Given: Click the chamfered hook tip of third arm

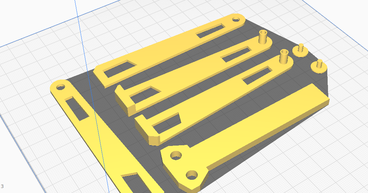Looking at the screenshot, I should pyautogui.click(x=154, y=139).
